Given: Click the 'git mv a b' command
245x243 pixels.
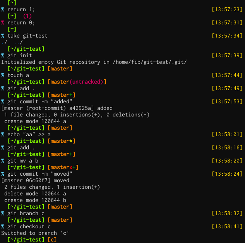Looking at the screenshot, I should click(x=23, y=161).
